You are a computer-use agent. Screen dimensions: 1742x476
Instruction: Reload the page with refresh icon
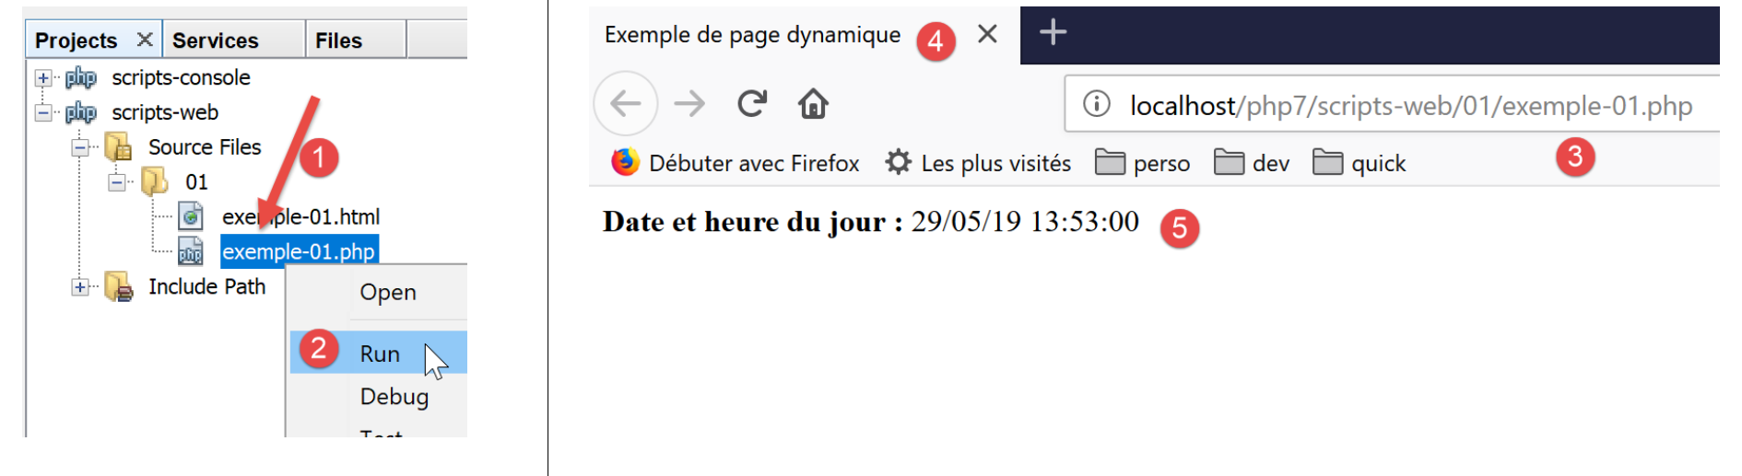pos(752,104)
